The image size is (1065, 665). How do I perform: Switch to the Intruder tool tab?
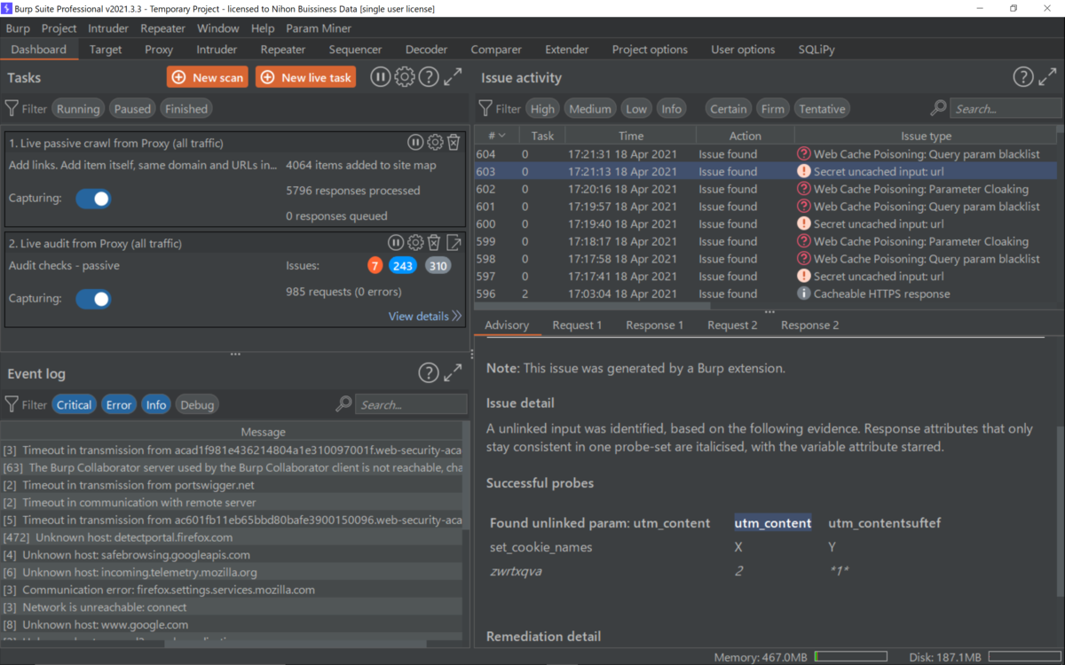[217, 50]
